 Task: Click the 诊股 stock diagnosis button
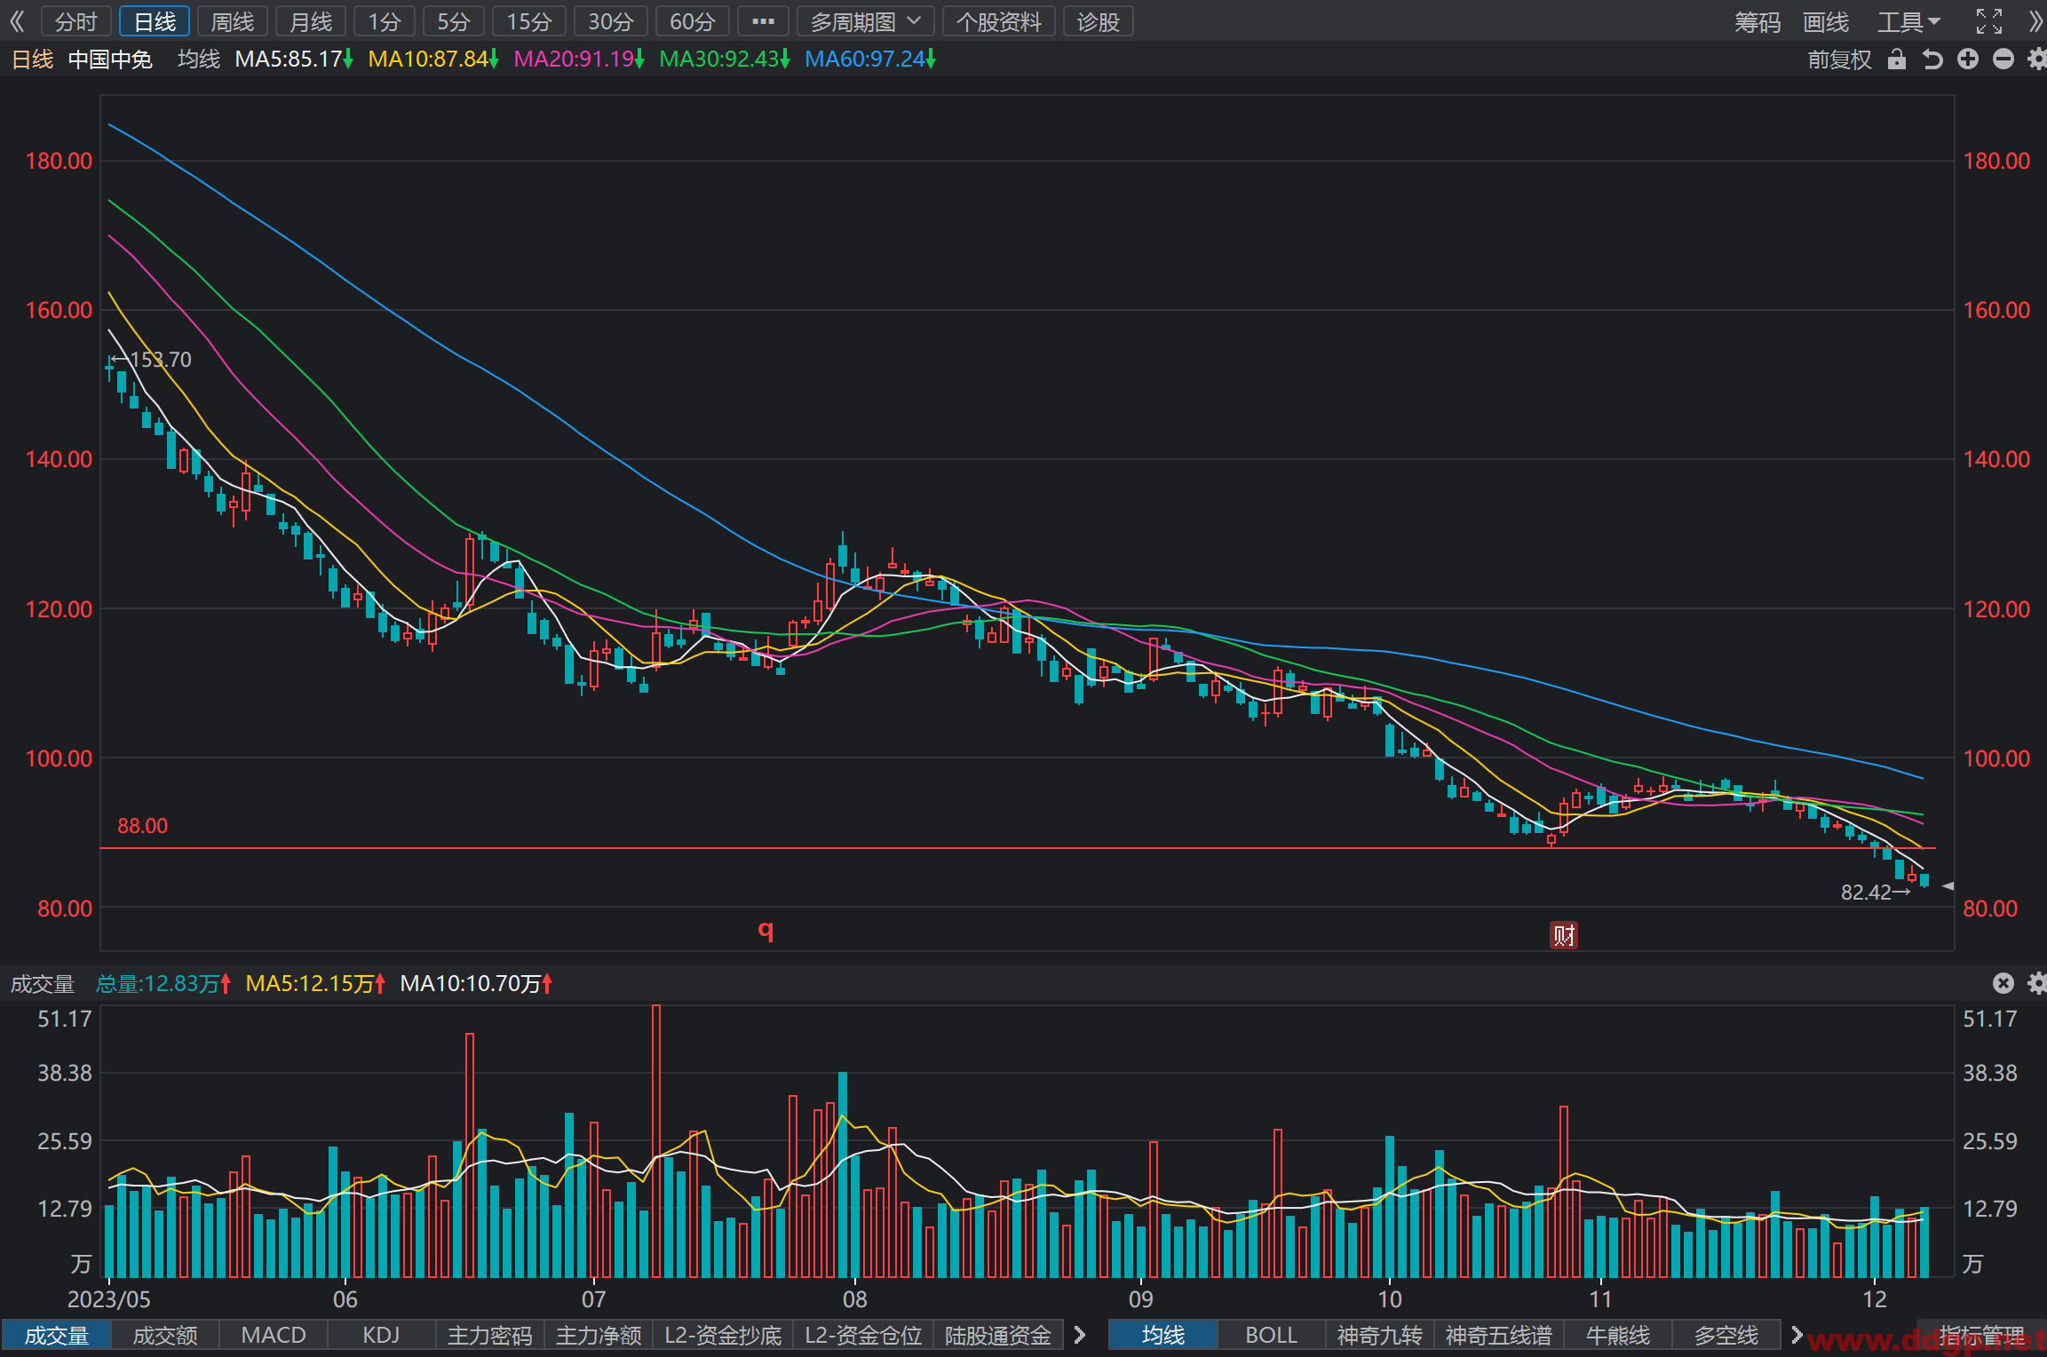click(x=1099, y=21)
